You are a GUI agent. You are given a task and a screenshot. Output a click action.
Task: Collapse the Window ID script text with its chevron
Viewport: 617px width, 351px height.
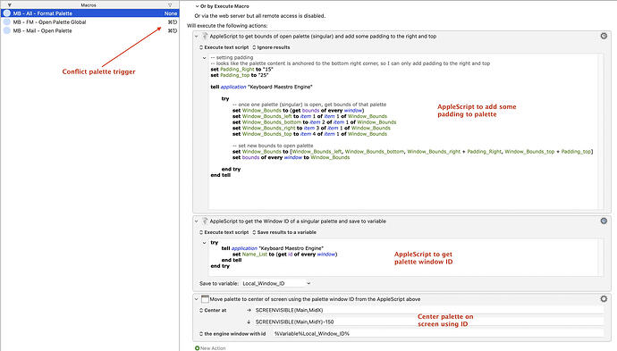[204, 243]
